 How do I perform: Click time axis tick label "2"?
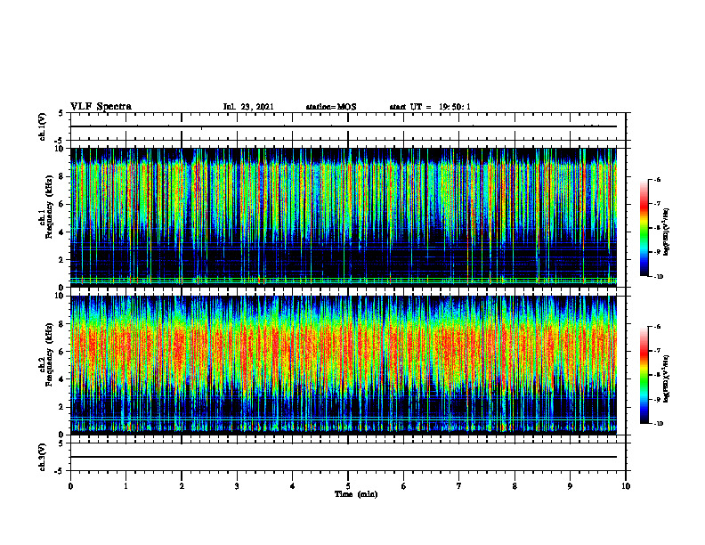(182, 486)
